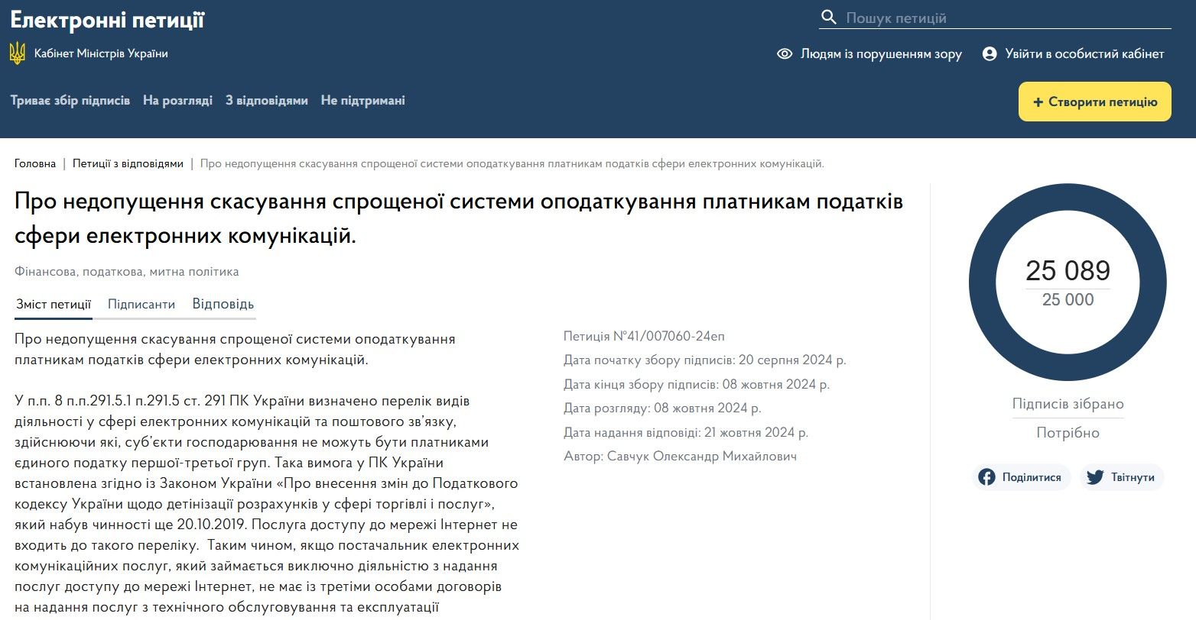
Task: Click the plus icon on create petition button
Action: 1037,101
